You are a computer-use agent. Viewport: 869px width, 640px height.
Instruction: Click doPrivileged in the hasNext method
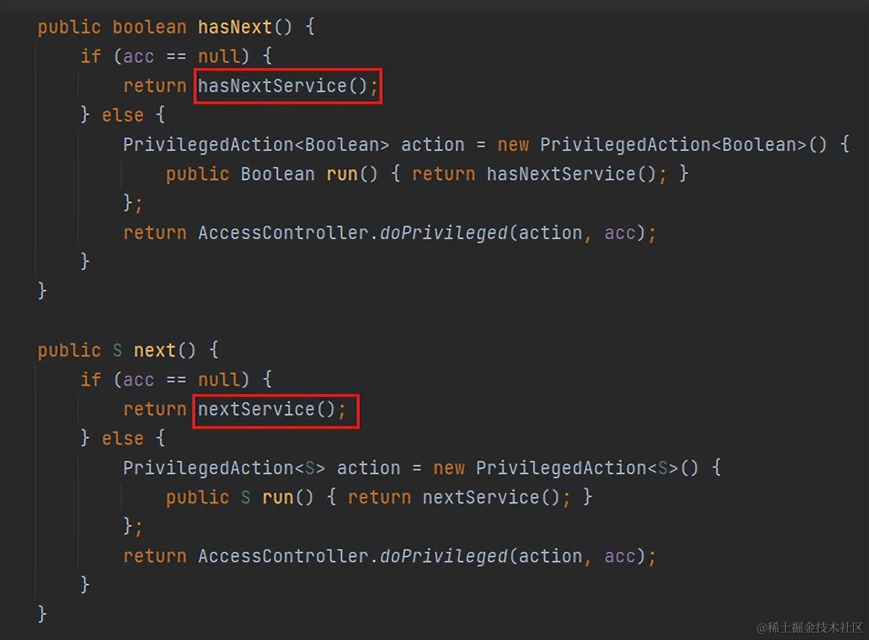point(444,233)
